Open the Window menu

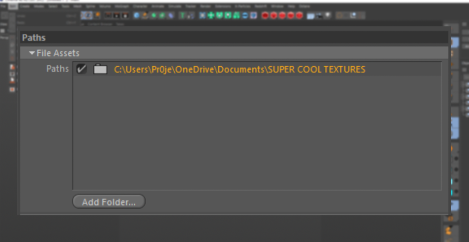click(277, 6)
